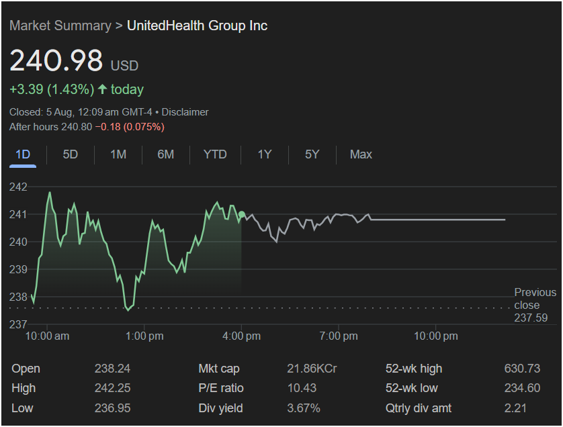Show the 1Y price history tab
Image resolution: width=563 pixels, height=427 pixels.
coord(265,154)
